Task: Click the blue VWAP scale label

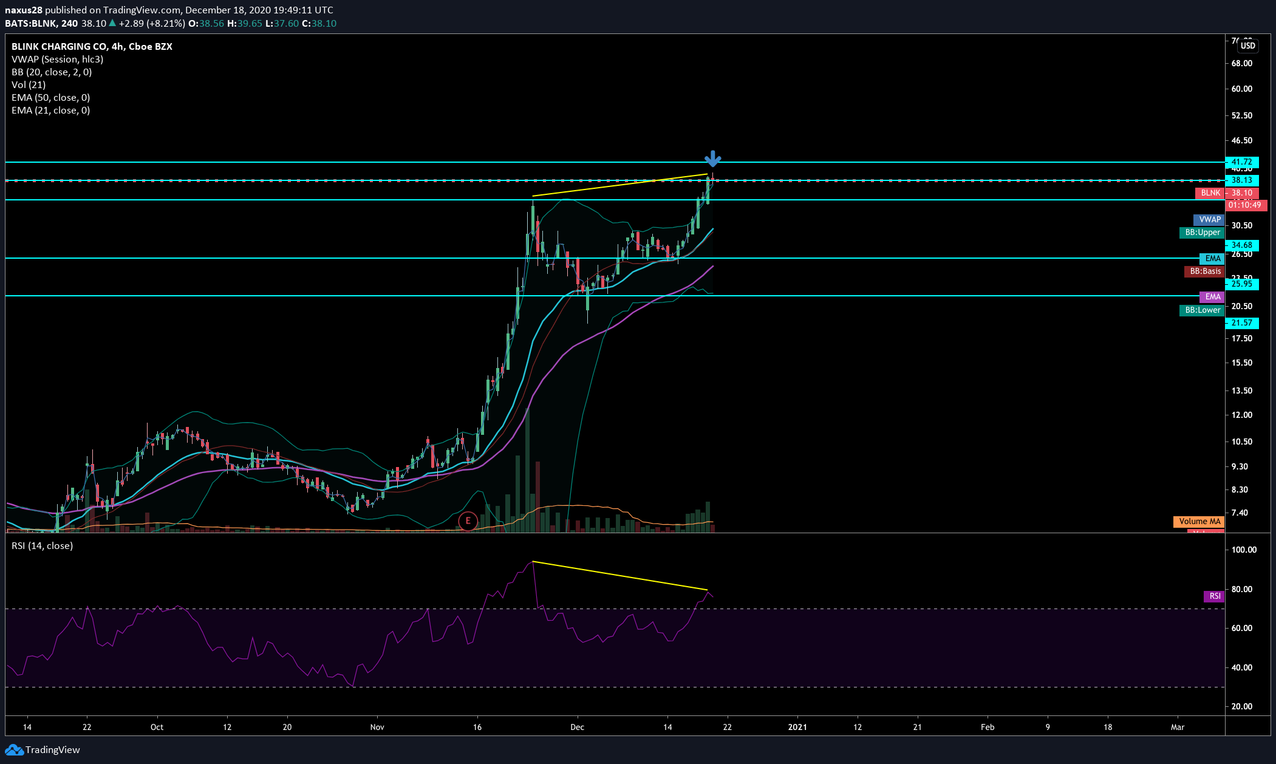Action: pos(1210,220)
